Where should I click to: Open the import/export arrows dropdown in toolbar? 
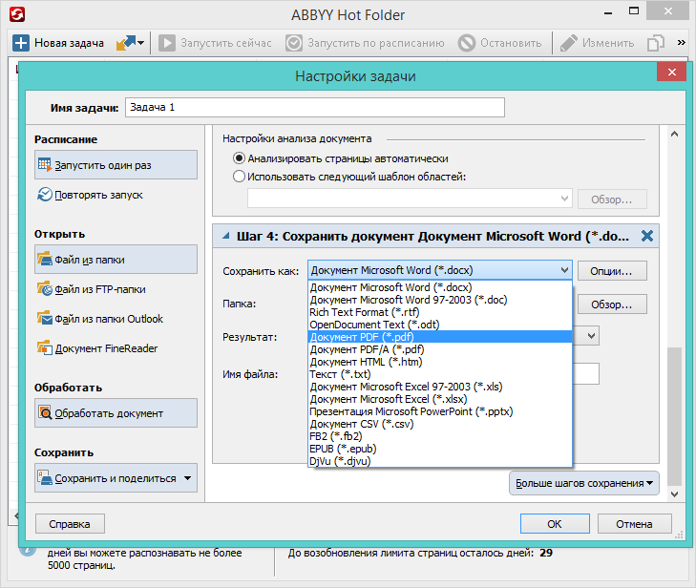pos(130,43)
